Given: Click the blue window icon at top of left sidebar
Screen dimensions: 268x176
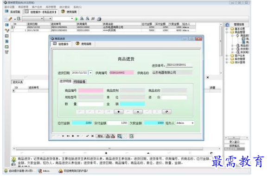Looking at the screenshot, I should click(x=6, y=25).
